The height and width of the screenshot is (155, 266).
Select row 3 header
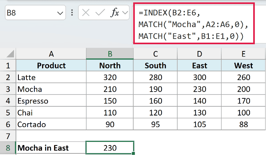8,89
